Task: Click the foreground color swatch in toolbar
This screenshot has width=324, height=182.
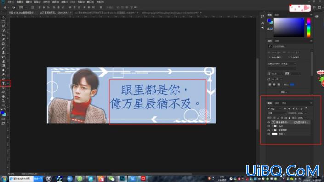Action: 2,113
